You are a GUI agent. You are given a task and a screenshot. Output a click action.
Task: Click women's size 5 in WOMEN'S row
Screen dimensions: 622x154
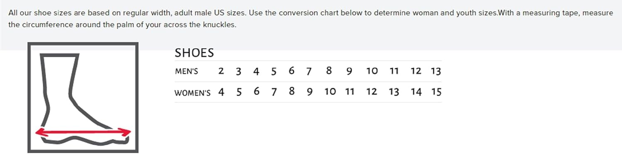coord(239,92)
